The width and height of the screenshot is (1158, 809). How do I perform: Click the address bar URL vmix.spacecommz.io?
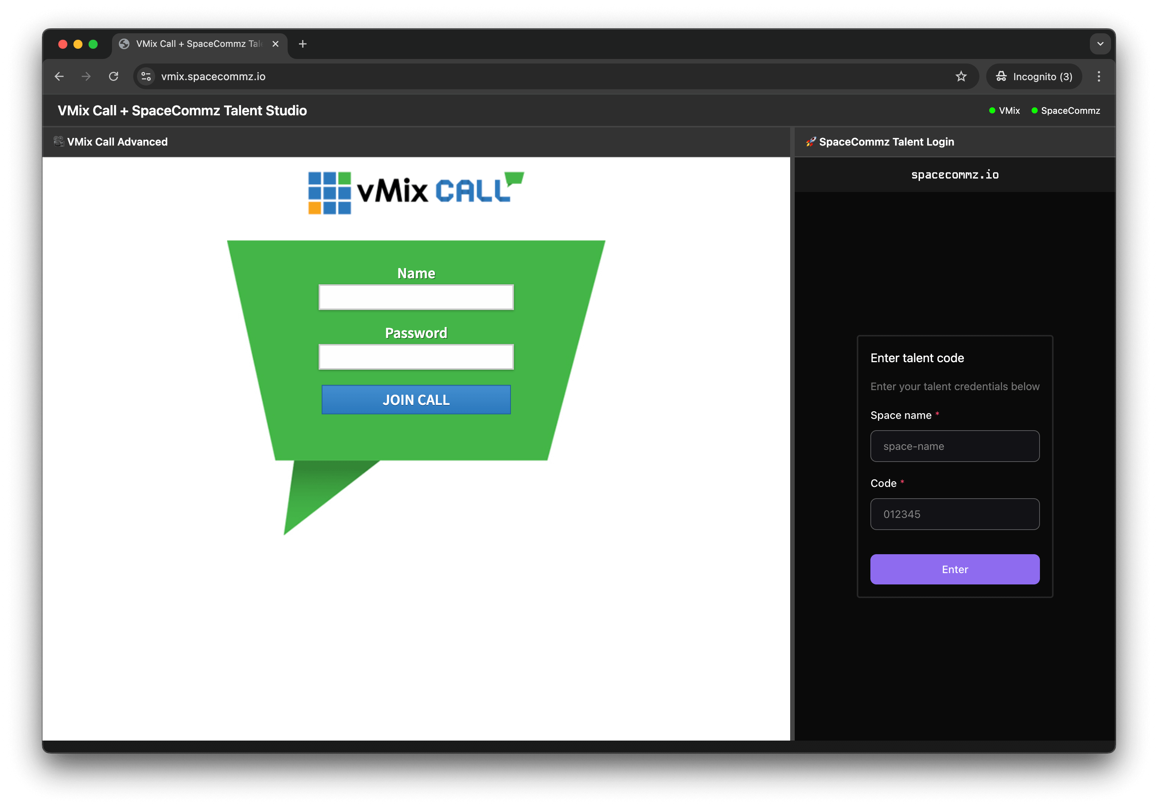click(213, 77)
